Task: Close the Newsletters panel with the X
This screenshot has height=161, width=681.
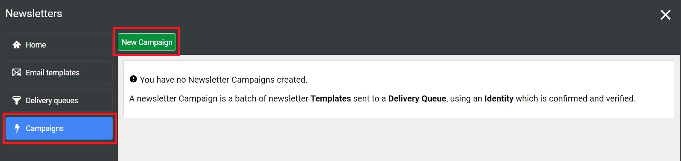Action: [666, 15]
